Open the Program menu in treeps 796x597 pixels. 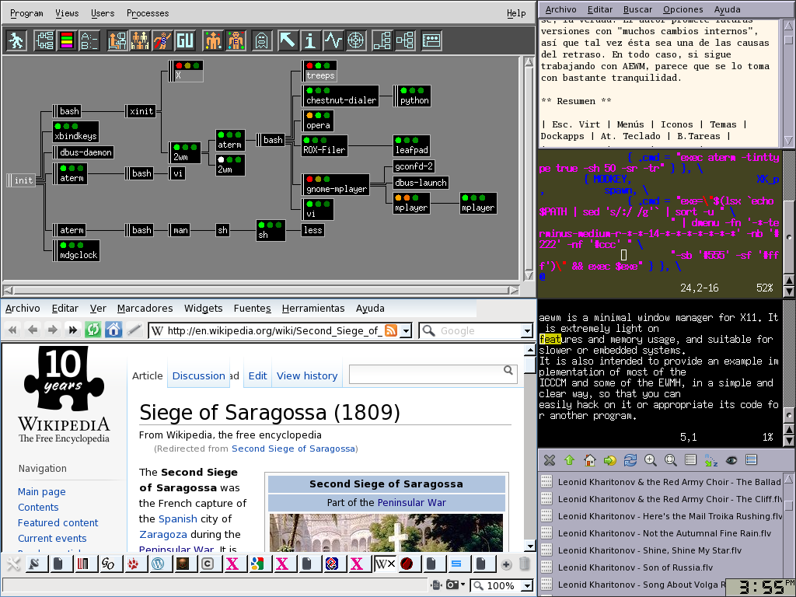click(x=26, y=13)
